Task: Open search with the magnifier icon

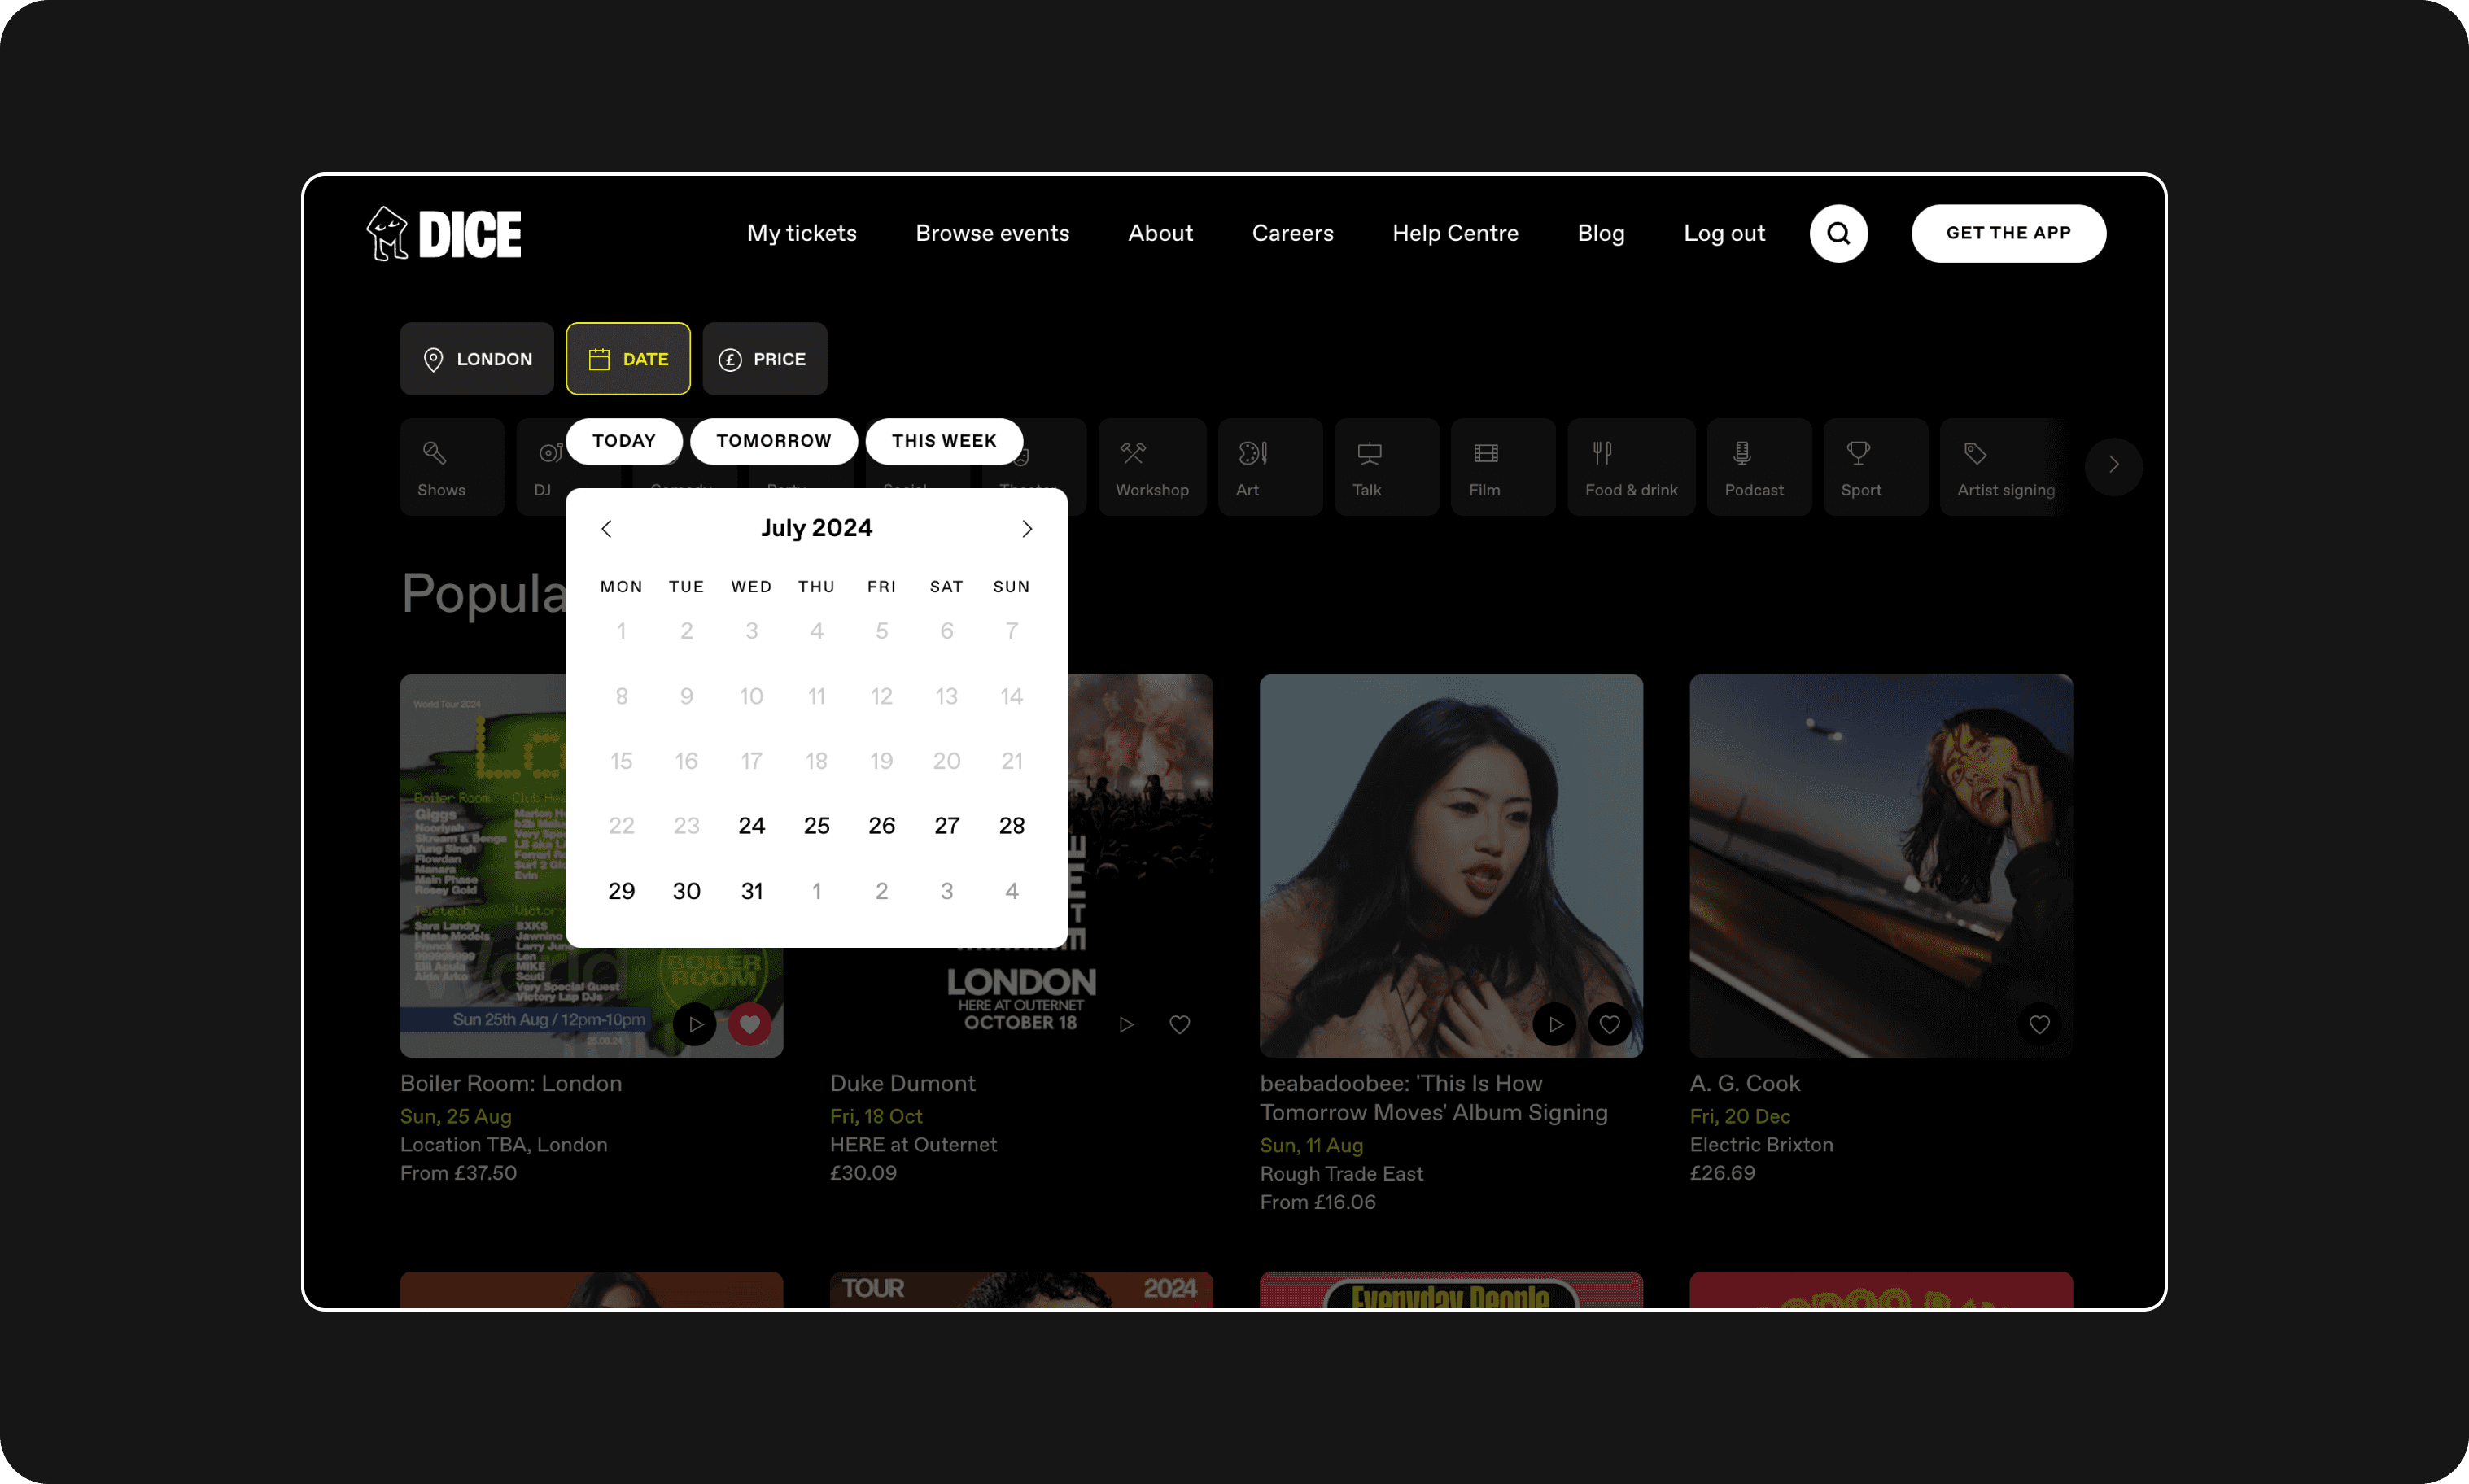Action: coord(1838,234)
